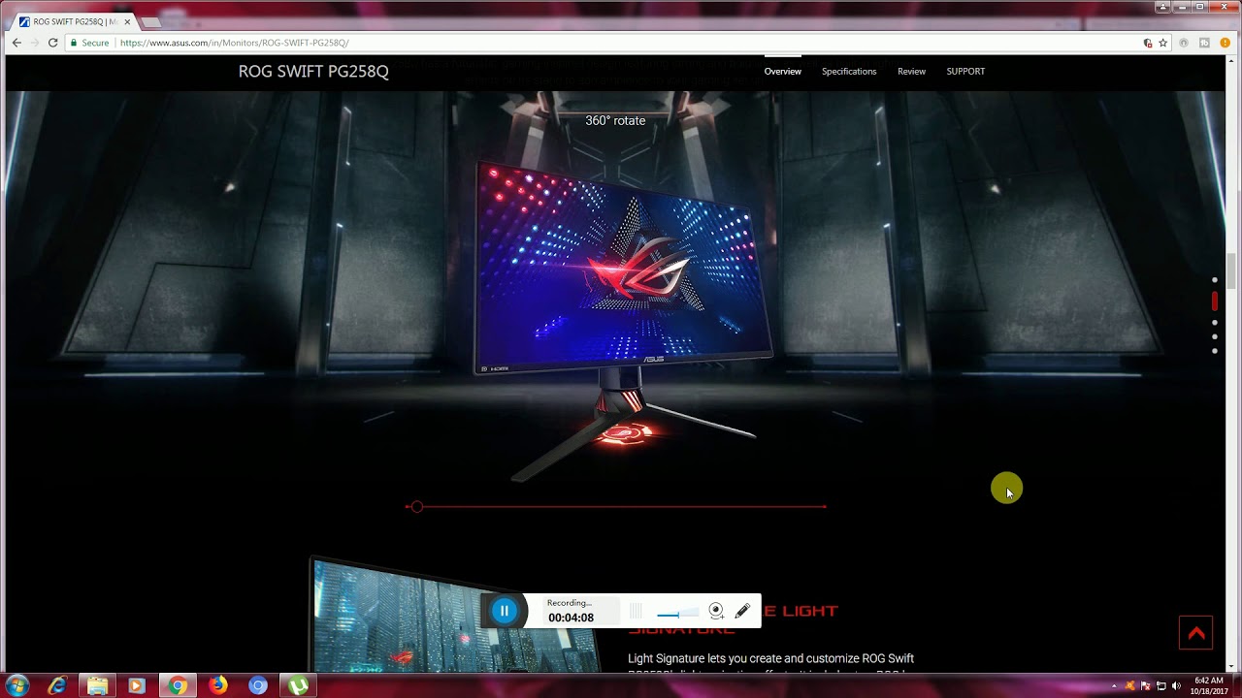
Task: Open the recorder pencil drawing tool
Action: (x=742, y=611)
